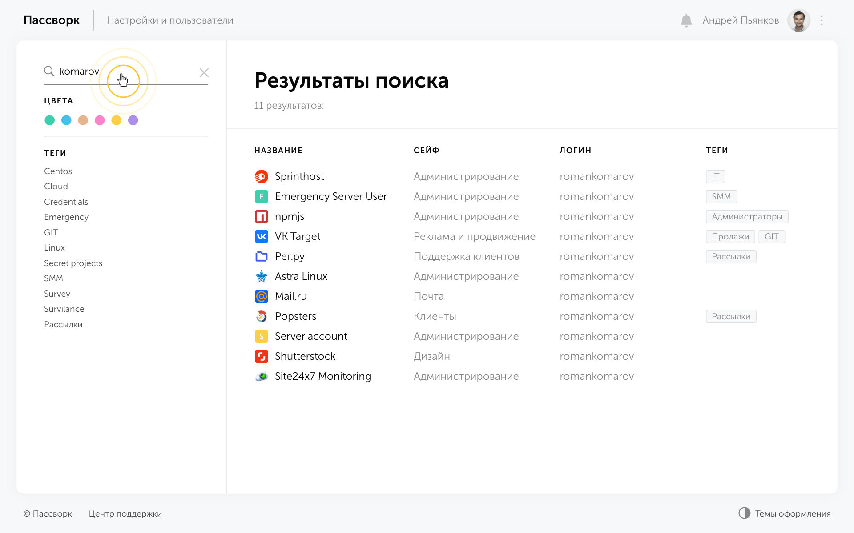The height and width of the screenshot is (533, 854).
Task: Focus the komarov search input
Action: click(x=126, y=72)
